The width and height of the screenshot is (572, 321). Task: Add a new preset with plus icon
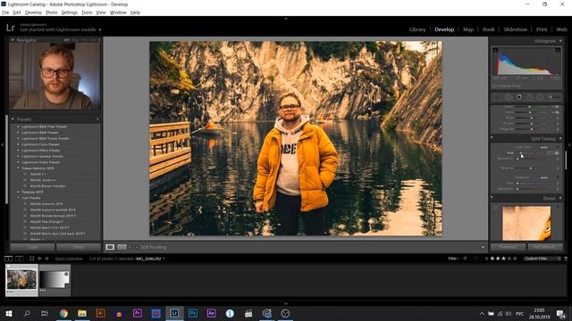[x=97, y=119]
